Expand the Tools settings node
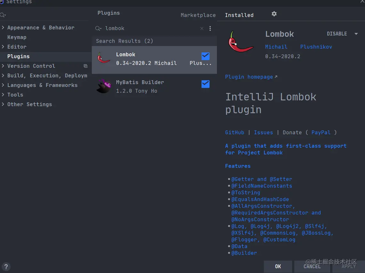Image resolution: width=365 pixels, height=273 pixels. click(x=3, y=95)
